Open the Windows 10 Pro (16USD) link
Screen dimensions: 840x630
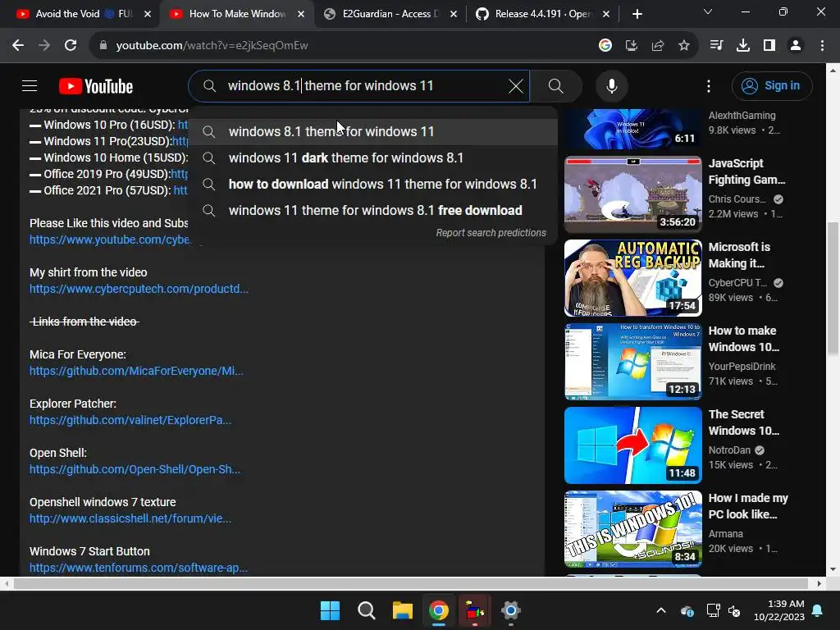(x=183, y=125)
